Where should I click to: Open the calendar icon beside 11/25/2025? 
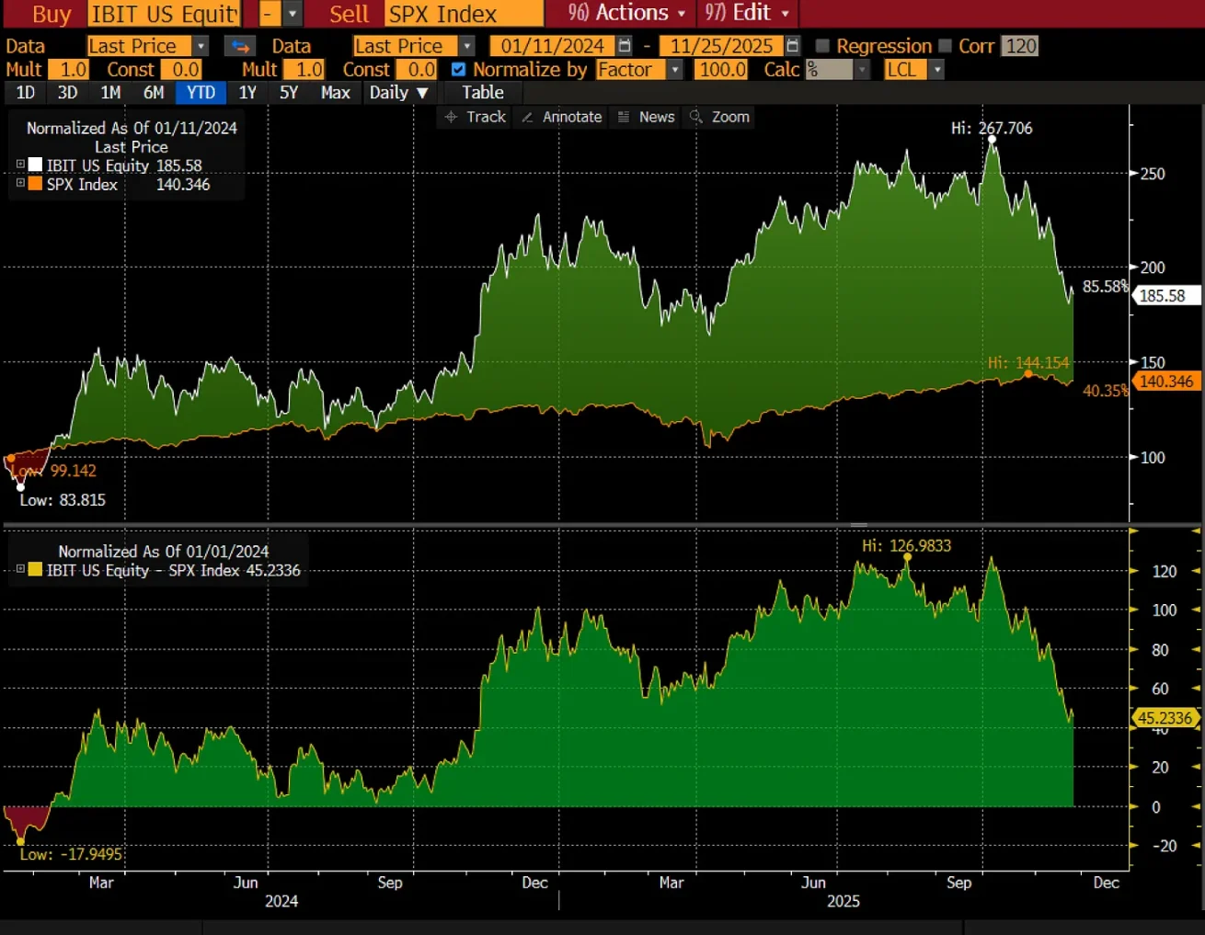[792, 45]
